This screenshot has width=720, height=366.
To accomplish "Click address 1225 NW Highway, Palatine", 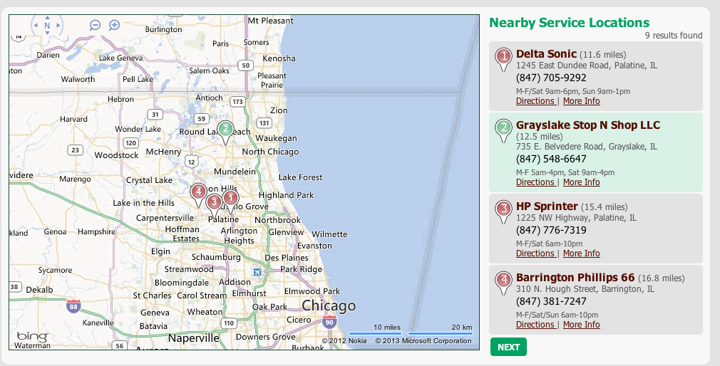I will [x=576, y=217].
